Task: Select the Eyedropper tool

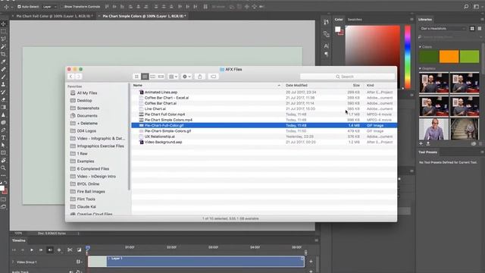Action: (3, 61)
